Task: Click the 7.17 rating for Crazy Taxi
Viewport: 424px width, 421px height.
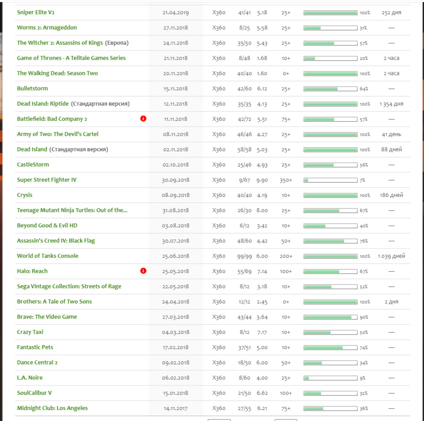Action: pyautogui.click(x=262, y=332)
